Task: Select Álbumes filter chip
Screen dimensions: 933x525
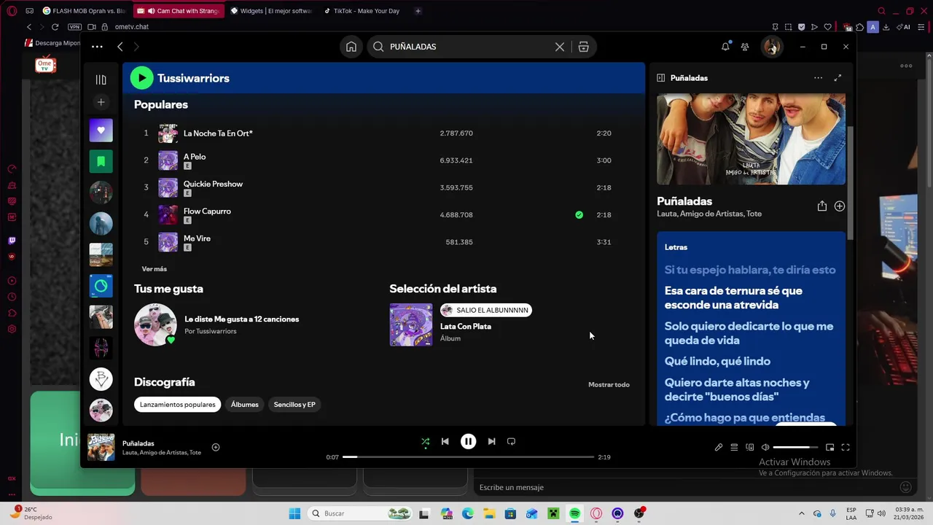Action: [244, 405]
